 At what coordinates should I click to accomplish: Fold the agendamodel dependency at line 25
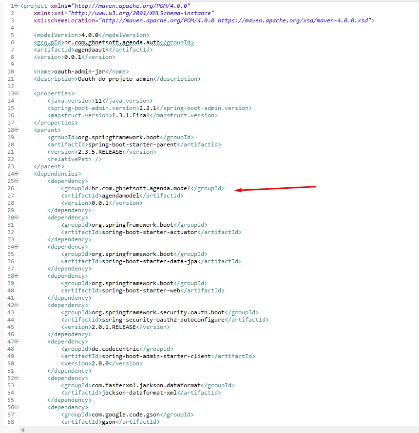pos(17,181)
